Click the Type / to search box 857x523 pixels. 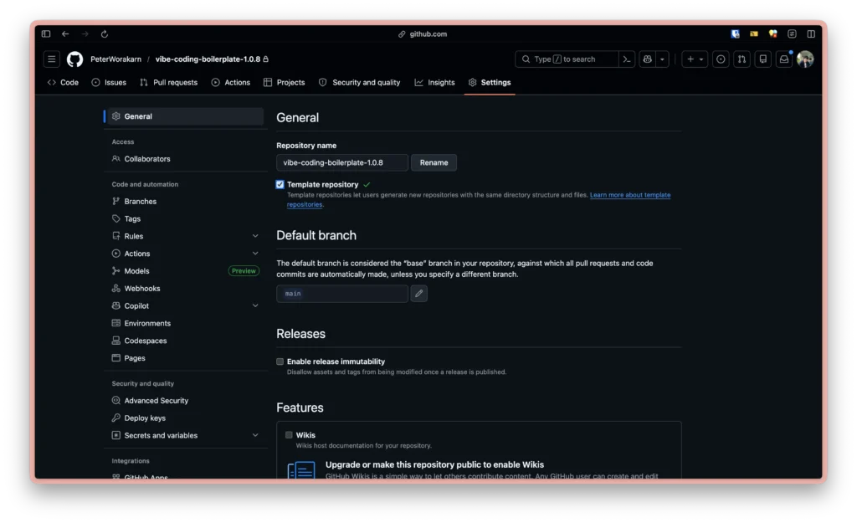pos(567,59)
